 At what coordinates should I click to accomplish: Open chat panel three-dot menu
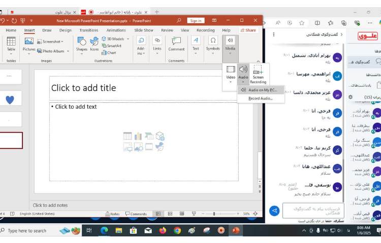pyautogui.click(x=274, y=34)
